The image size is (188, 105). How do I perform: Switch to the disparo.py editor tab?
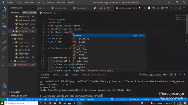(x=80, y=8)
